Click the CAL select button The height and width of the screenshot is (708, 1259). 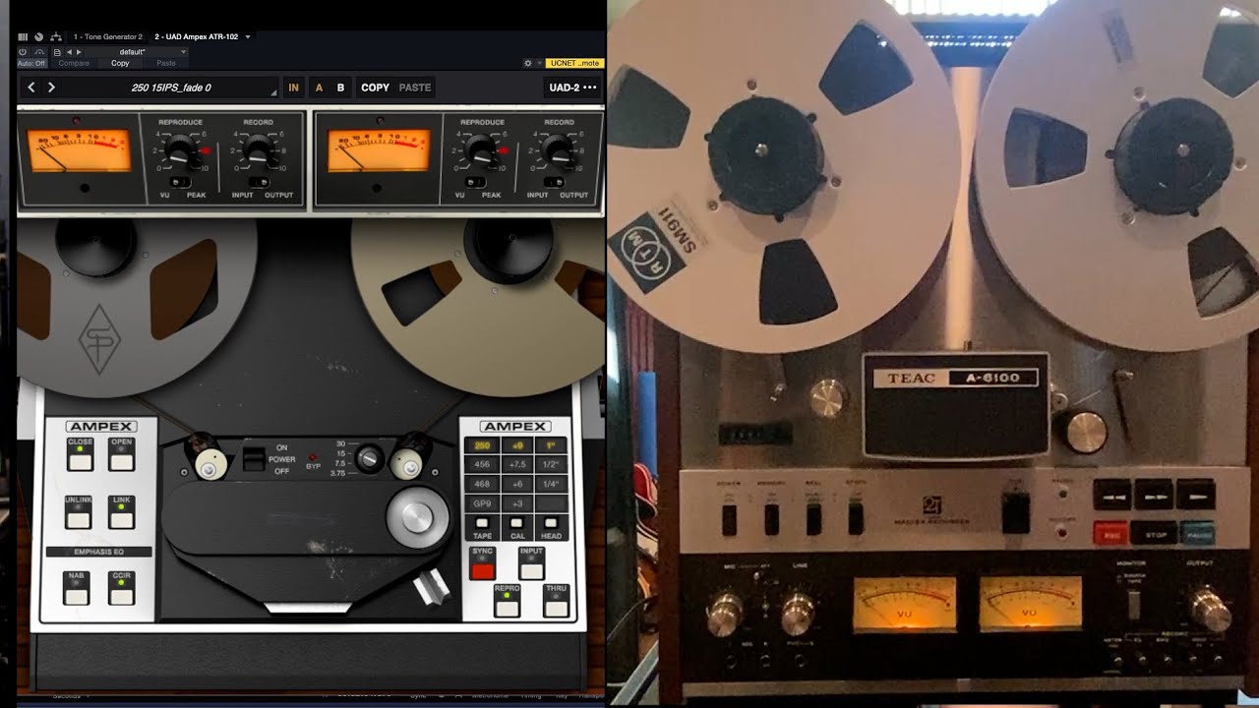pos(516,523)
